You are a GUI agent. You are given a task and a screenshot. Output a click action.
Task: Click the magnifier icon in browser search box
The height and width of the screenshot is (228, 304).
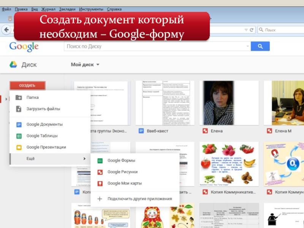pyautogui.click(x=261, y=30)
